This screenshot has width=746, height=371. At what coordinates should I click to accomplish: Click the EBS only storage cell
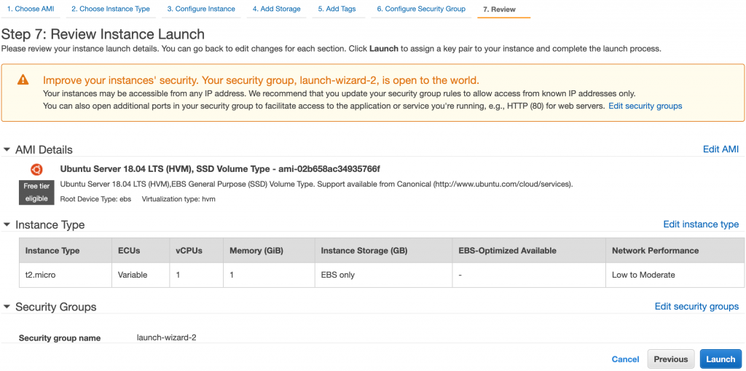coord(383,275)
